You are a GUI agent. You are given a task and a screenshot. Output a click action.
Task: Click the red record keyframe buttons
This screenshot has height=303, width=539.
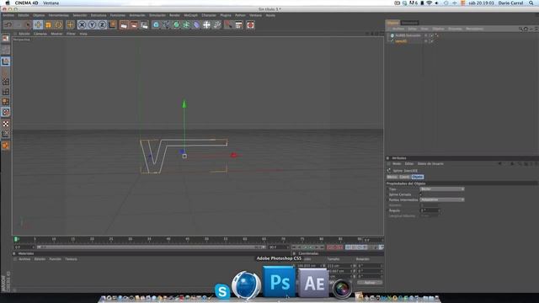click(334, 247)
